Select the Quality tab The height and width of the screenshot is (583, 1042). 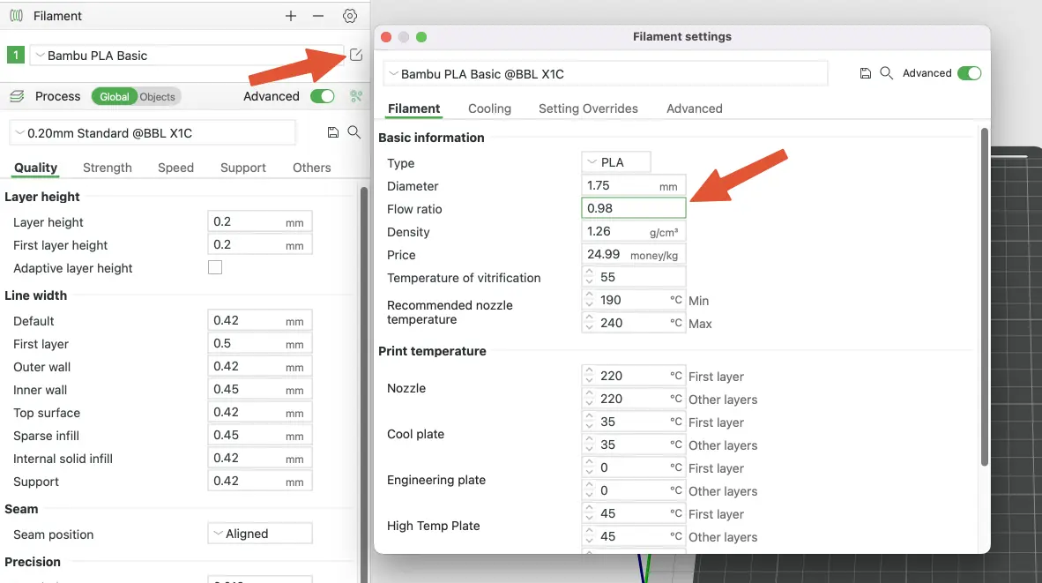tap(36, 168)
